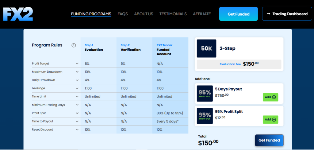This screenshot has width=314, height=150.
Task: Click the Reset Discount row label
Action: pos(42,129)
